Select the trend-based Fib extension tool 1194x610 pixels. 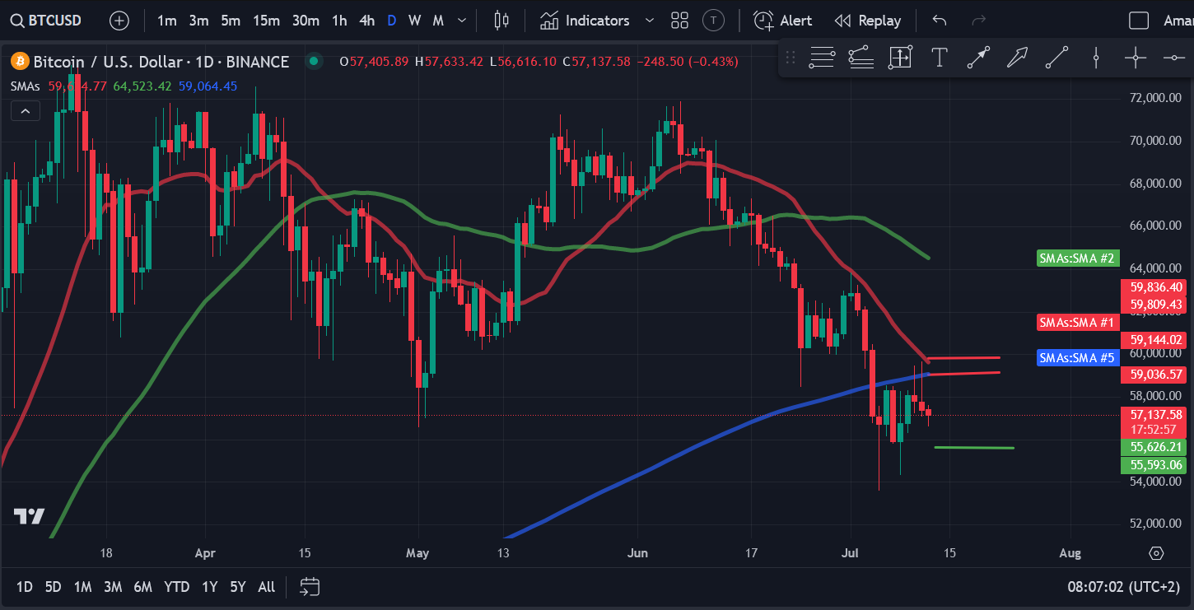coord(861,58)
